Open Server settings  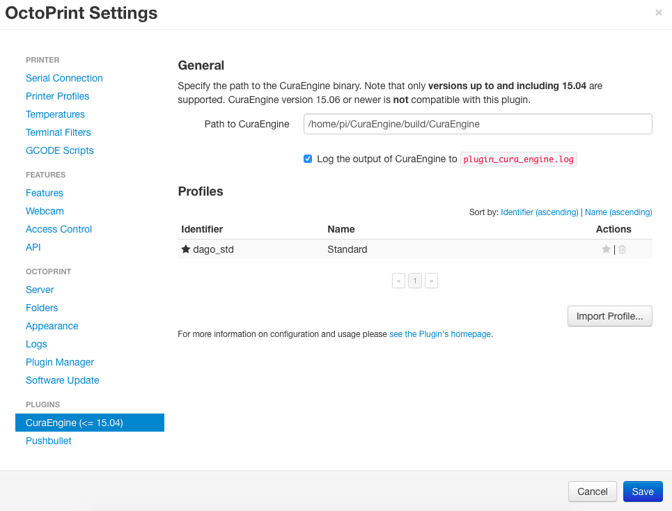pyautogui.click(x=40, y=290)
